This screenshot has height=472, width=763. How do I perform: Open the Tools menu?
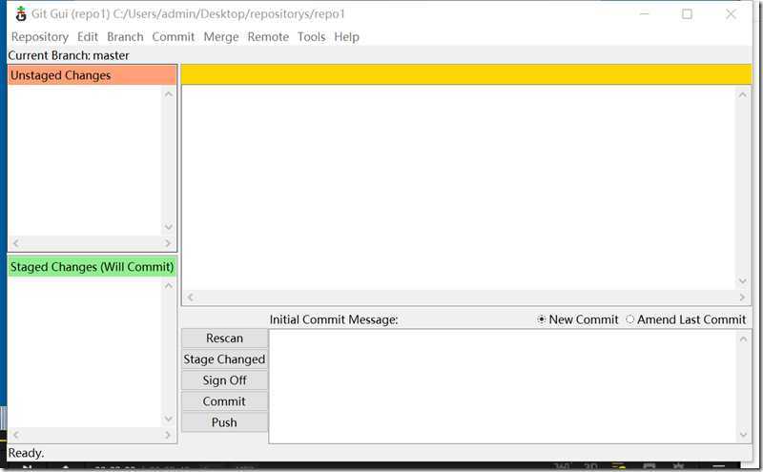[x=312, y=37]
